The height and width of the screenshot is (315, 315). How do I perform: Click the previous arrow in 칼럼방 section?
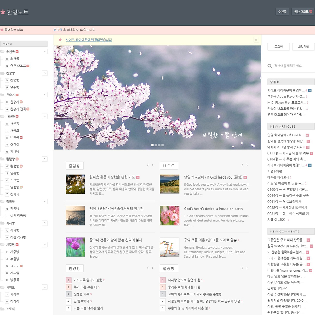tap(147, 165)
